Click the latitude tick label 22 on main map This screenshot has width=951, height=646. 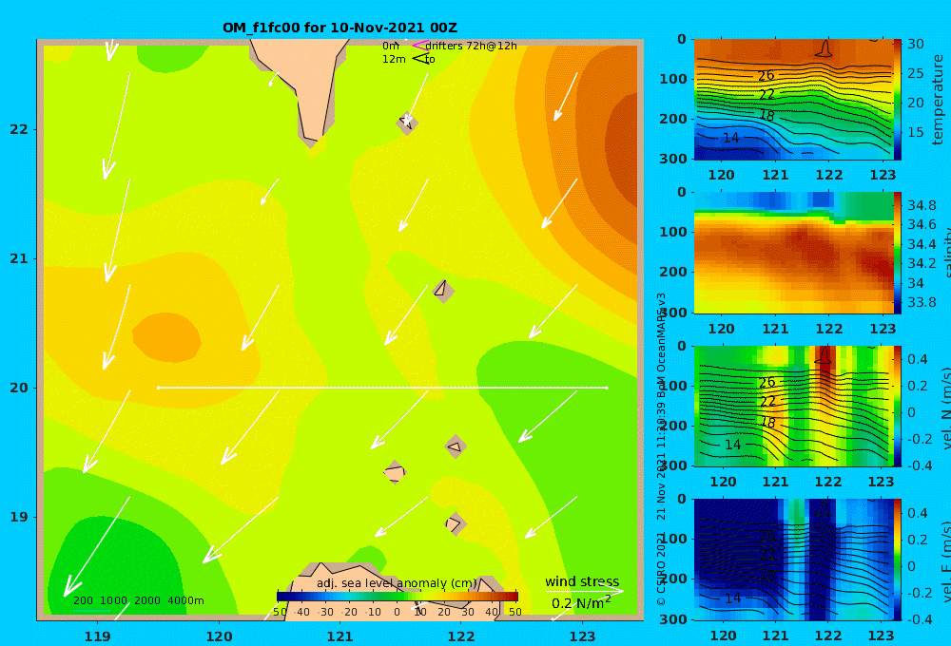tap(19, 129)
